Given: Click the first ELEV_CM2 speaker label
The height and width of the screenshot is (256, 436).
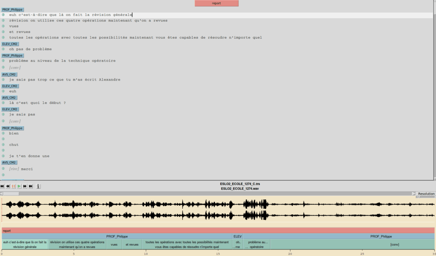Looking at the screenshot, I should coord(10,43).
